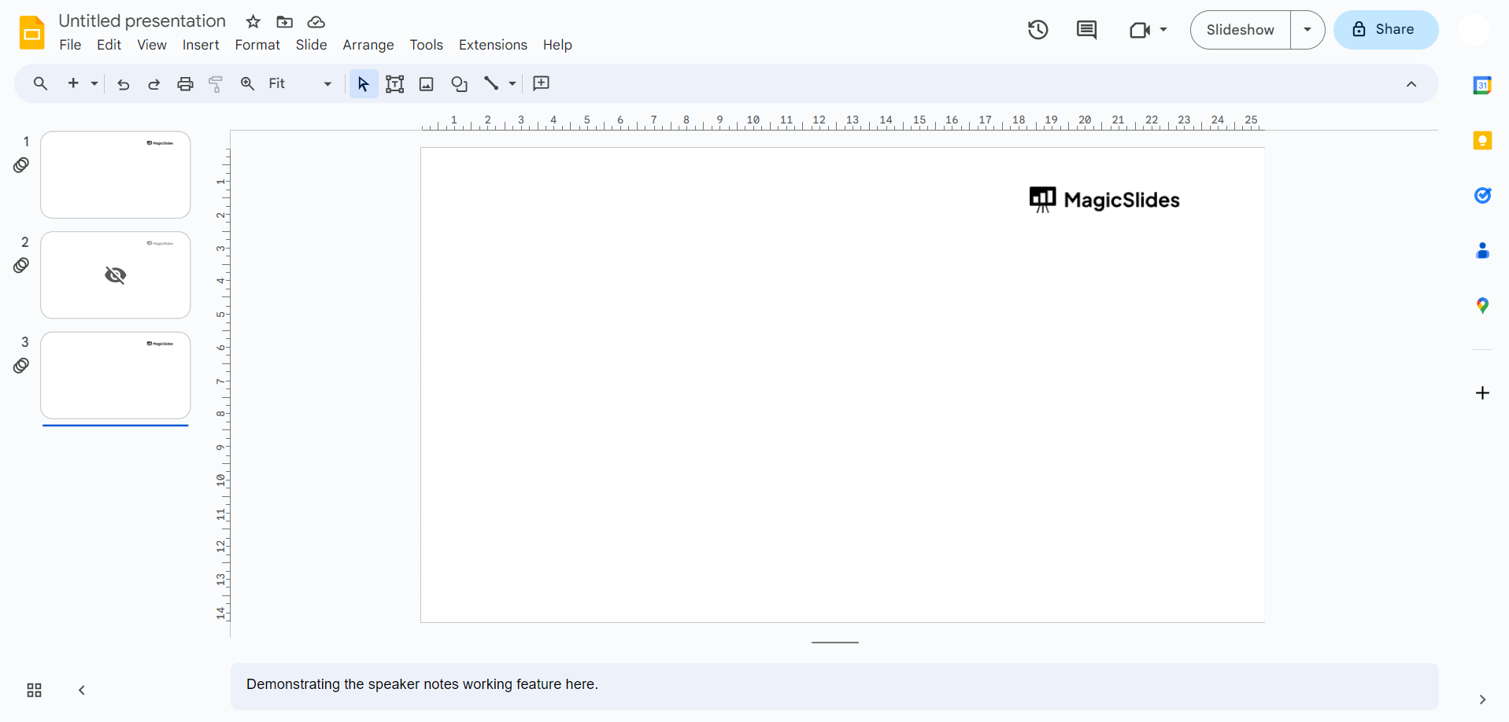The height and width of the screenshot is (722, 1509).
Task: Select hidden slide 2 thumbnail
Action: pos(116,274)
